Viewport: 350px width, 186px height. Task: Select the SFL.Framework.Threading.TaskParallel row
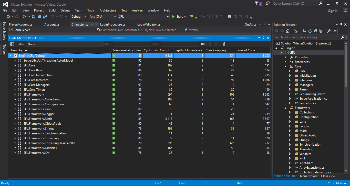click(139, 143)
